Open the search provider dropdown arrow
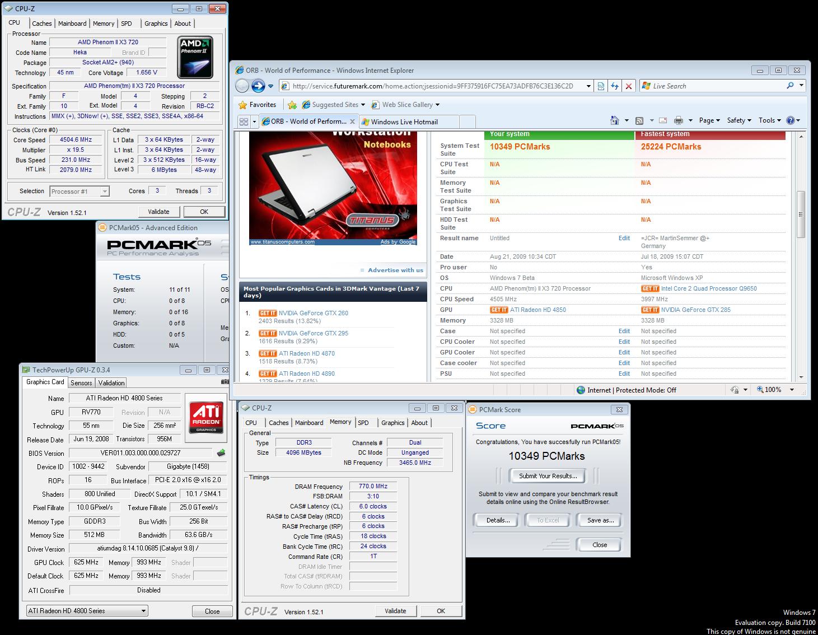Screen dimensions: 818x635 pos(801,86)
